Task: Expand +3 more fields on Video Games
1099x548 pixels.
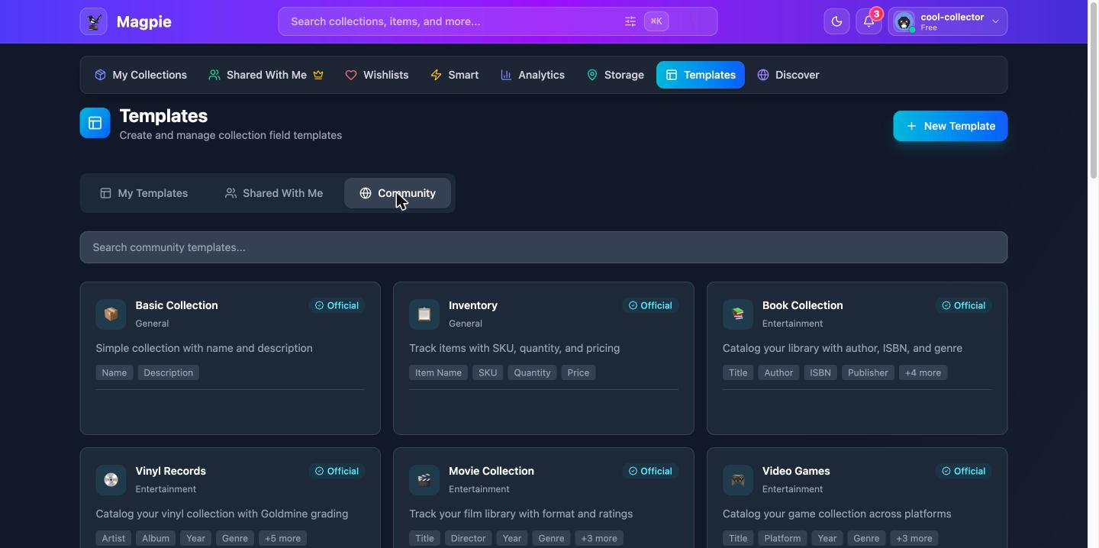Action: 914,538
